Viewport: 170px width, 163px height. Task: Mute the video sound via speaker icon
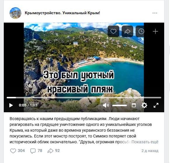point(106,105)
